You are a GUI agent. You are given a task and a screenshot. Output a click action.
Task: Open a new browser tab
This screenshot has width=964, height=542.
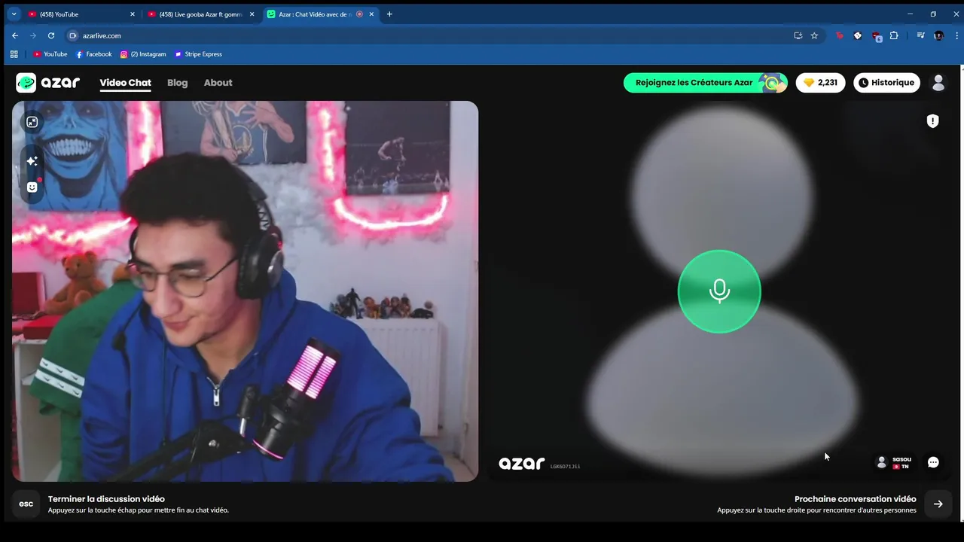[389, 14]
